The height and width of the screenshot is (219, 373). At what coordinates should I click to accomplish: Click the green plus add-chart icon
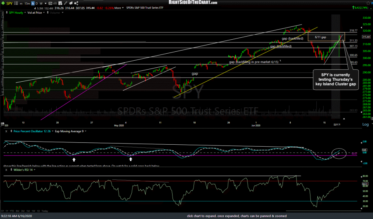click(x=3, y=3)
